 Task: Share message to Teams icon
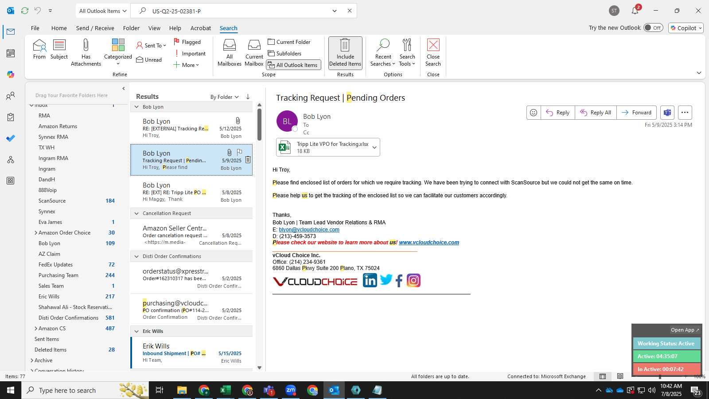tap(667, 113)
